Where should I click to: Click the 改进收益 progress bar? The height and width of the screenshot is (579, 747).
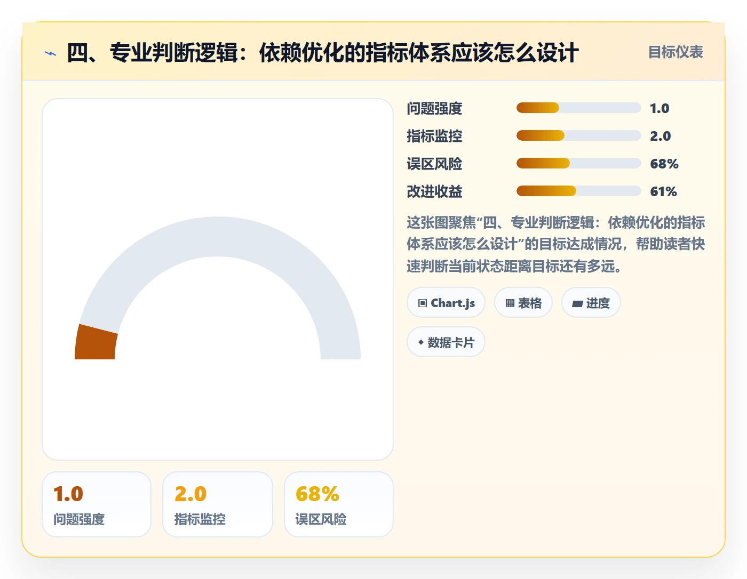578,191
